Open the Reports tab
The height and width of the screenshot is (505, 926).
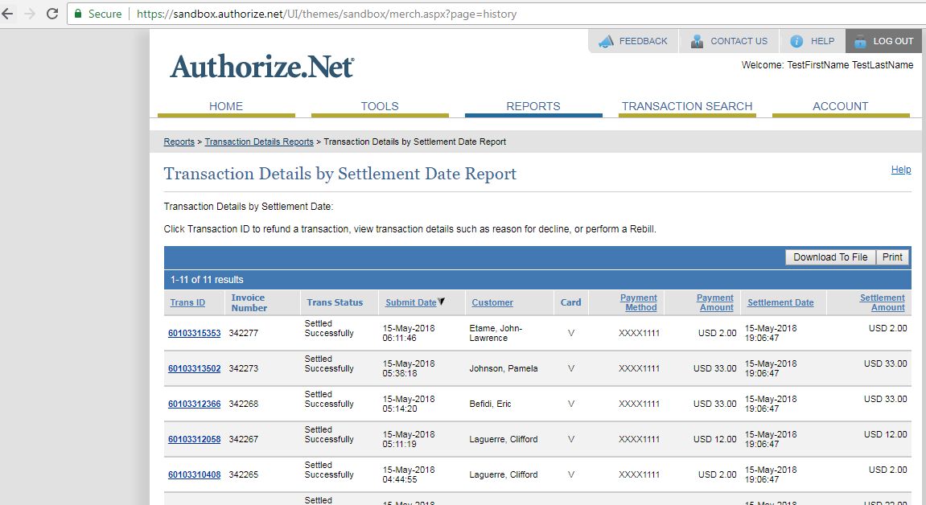click(x=533, y=106)
